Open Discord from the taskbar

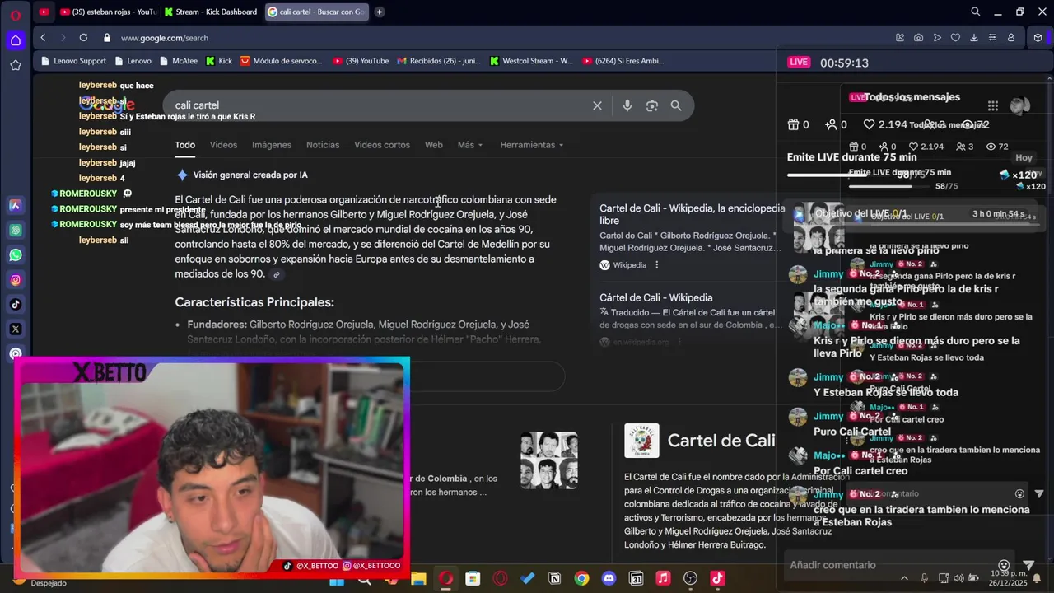(609, 579)
